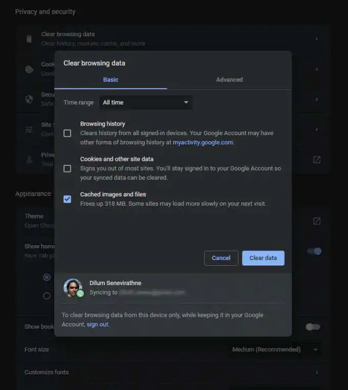This screenshot has width=348, height=390.
Task: Click the sync status badge on avatar
Action: point(80,293)
